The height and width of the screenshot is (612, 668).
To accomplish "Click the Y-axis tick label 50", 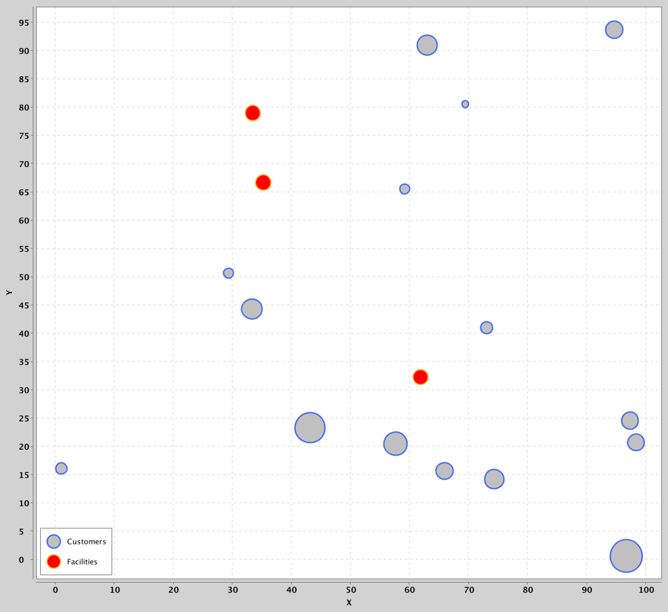I will coord(24,277).
